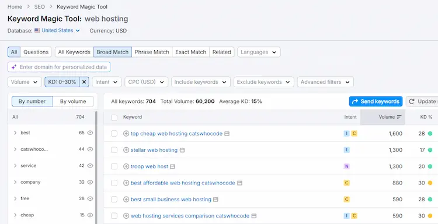Open 'stellar web hosting' keyword link

click(x=154, y=150)
